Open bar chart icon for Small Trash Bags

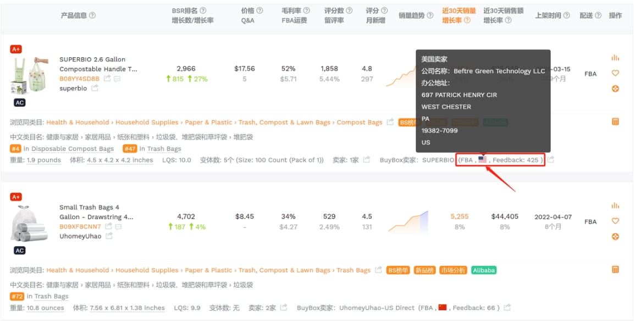point(615,205)
